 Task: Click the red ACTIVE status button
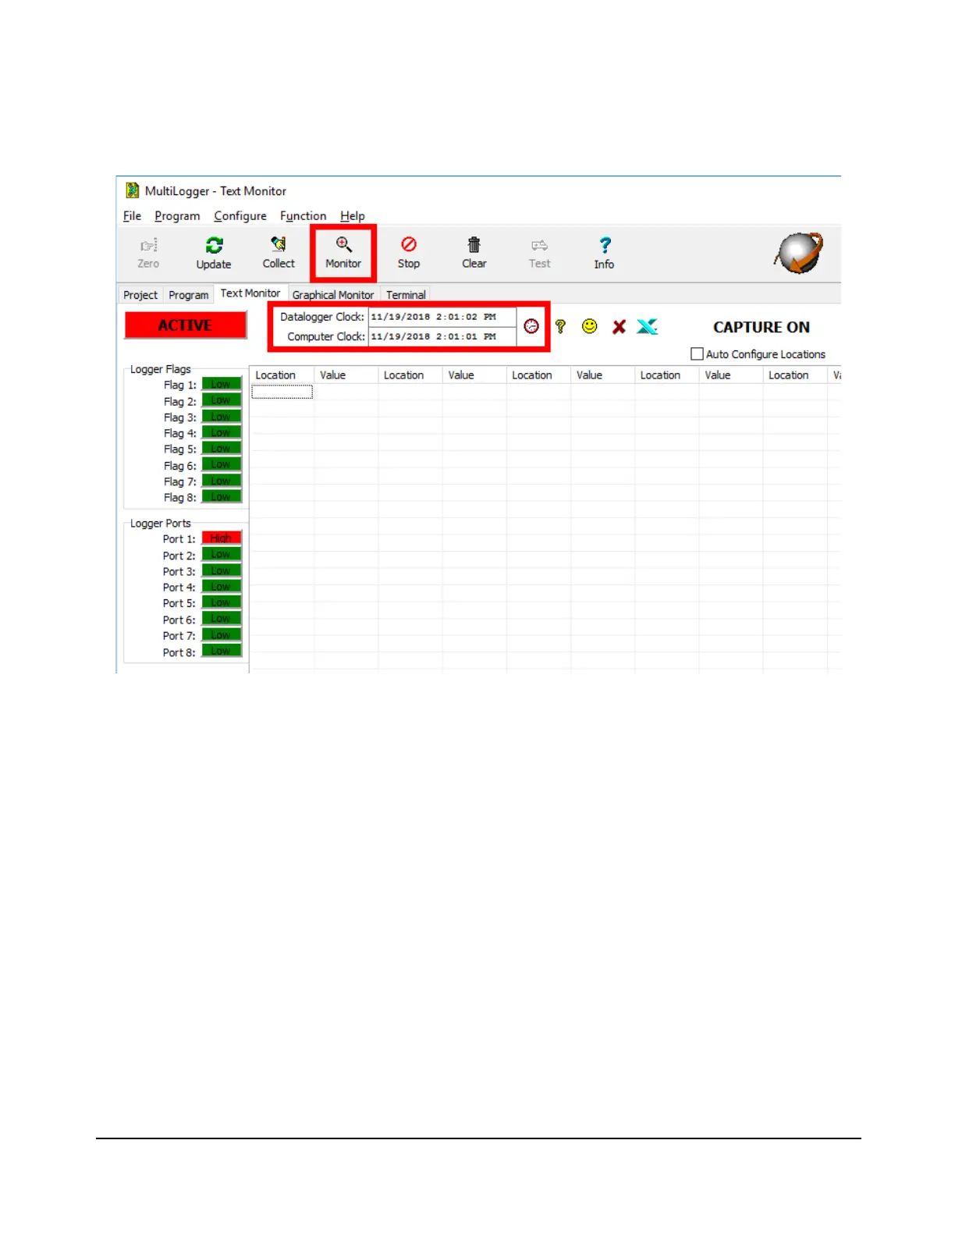[186, 325]
